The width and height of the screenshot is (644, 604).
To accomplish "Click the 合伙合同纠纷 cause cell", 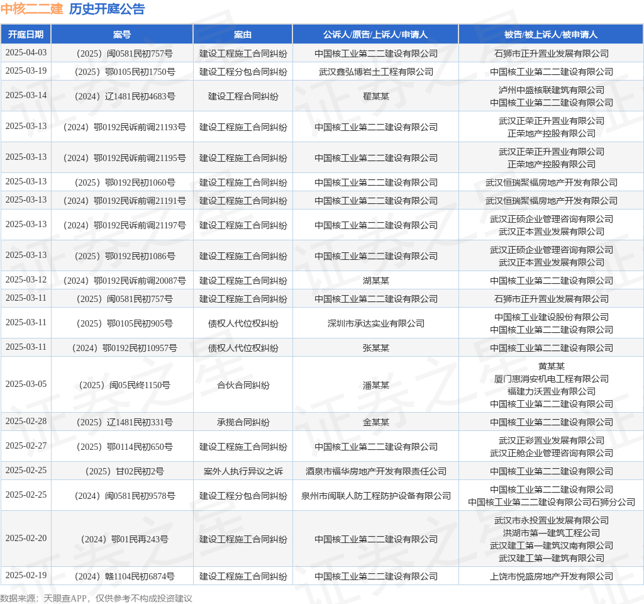I will click(x=243, y=386).
